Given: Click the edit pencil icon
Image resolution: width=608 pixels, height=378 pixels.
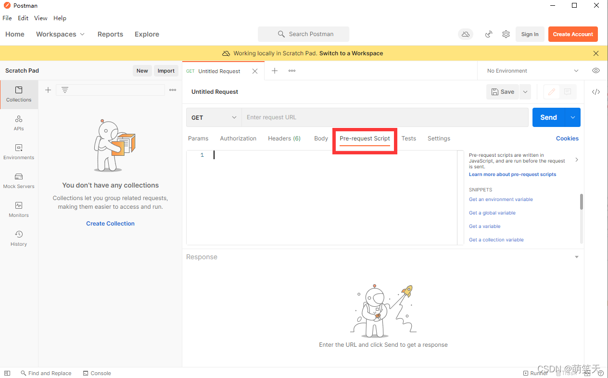Looking at the screenshot, I should point(552,91).
